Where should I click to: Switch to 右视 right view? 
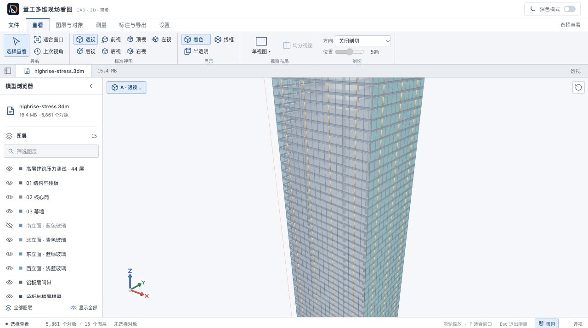[x=136, y=51]
